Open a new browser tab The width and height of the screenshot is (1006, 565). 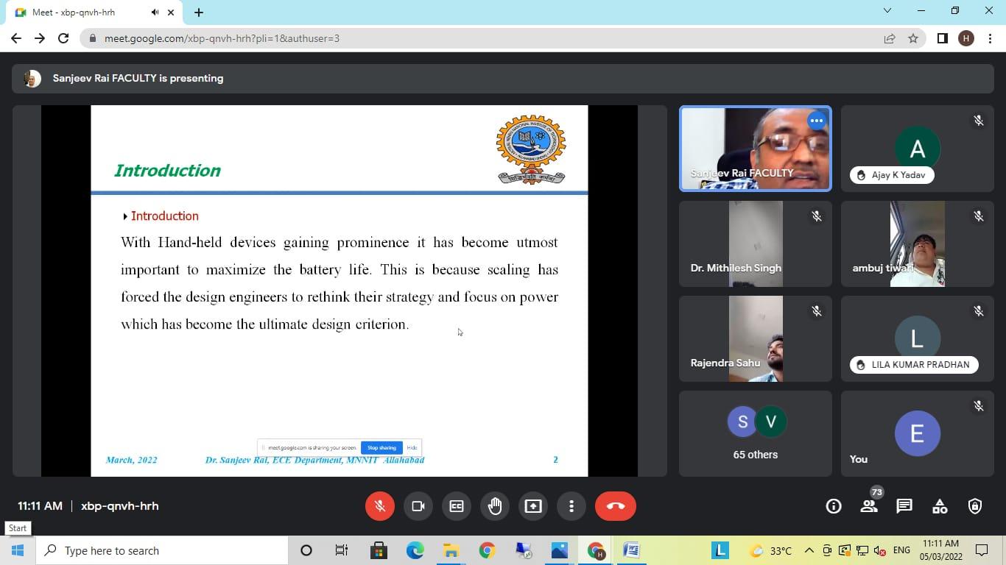pyautogui.click(x=199, y=13)
